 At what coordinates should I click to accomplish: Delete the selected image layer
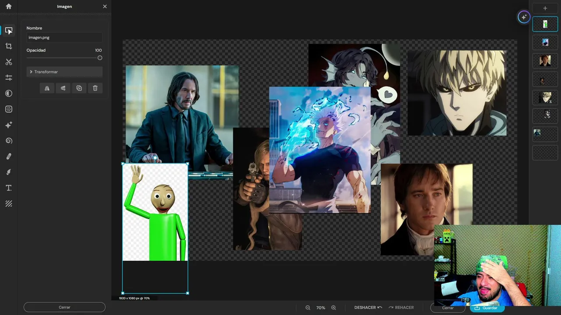click(95, 88)
